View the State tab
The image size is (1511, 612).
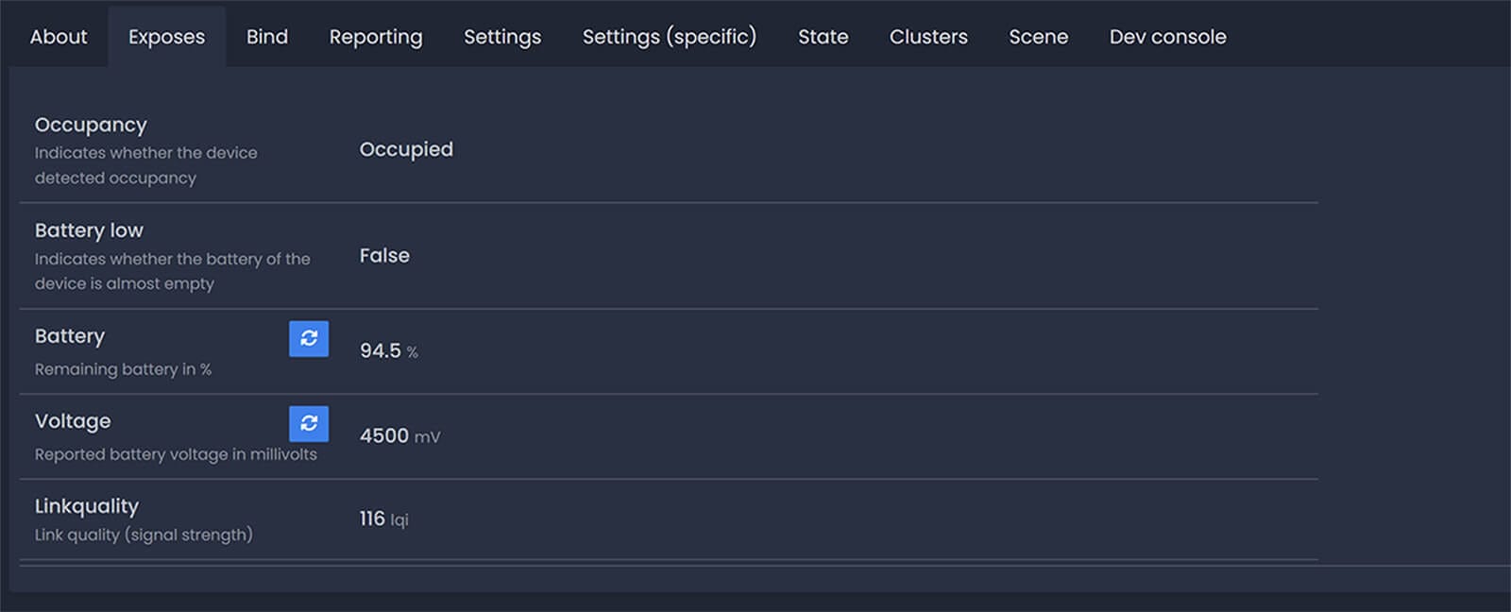coord(823,37)
